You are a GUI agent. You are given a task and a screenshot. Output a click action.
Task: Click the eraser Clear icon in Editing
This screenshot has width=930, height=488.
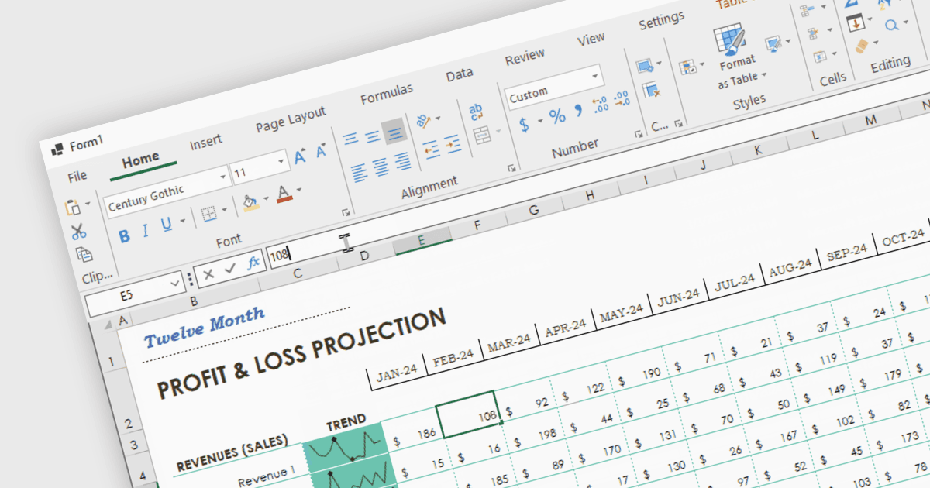(863, 48)
